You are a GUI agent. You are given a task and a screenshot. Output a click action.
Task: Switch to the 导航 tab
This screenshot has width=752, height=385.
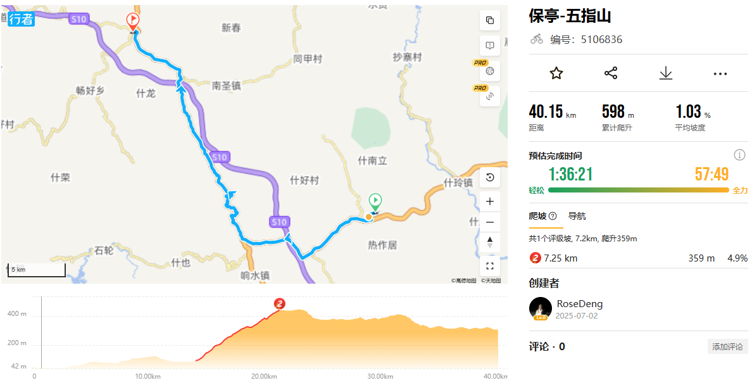tap(577, 216)
